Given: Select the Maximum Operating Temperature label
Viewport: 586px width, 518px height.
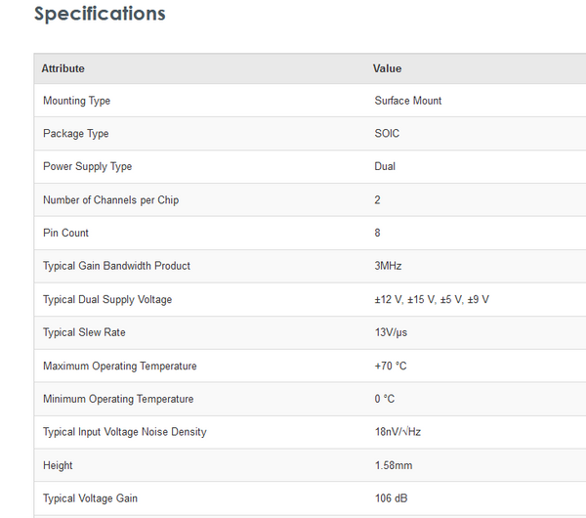Looking at the screenshot, I should (120, 367).
